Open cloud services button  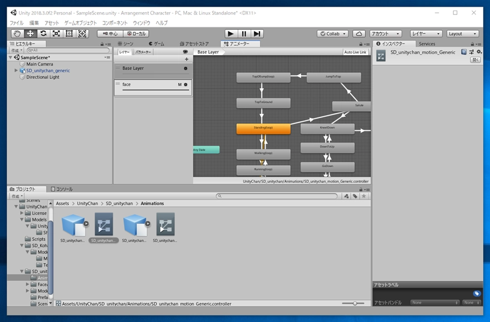(359, 34)
